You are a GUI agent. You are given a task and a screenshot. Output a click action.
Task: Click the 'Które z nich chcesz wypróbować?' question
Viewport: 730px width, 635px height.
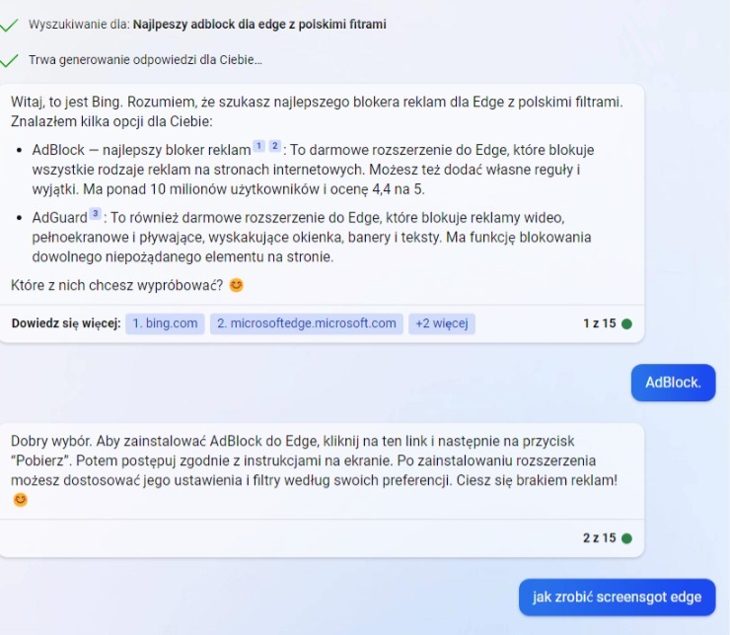116,285
